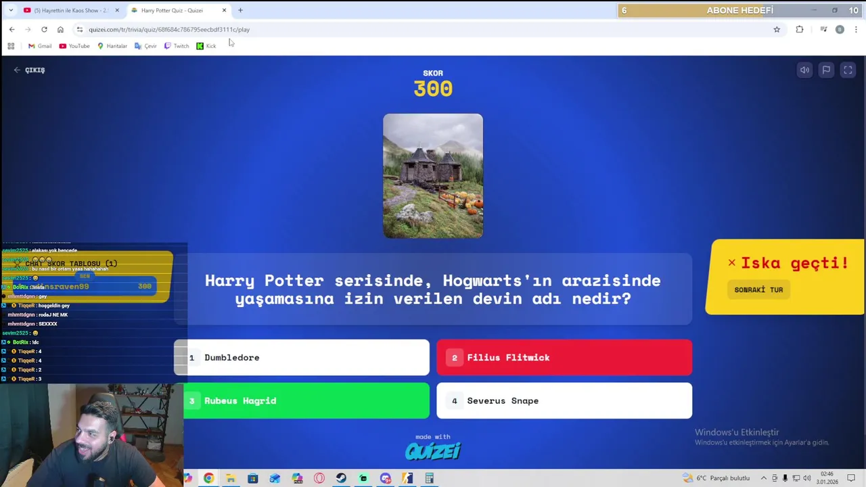Open the weather widget (6°C Parçalı bulutlu)
This screenshot has height=487, width=866.
(716, 478)
